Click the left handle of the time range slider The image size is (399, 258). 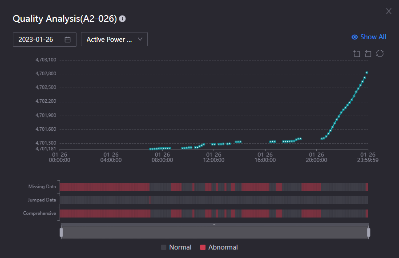[61, 232]
